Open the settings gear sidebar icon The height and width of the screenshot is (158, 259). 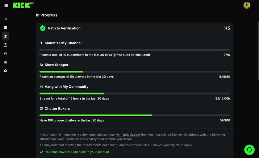(x=5, y=71)
